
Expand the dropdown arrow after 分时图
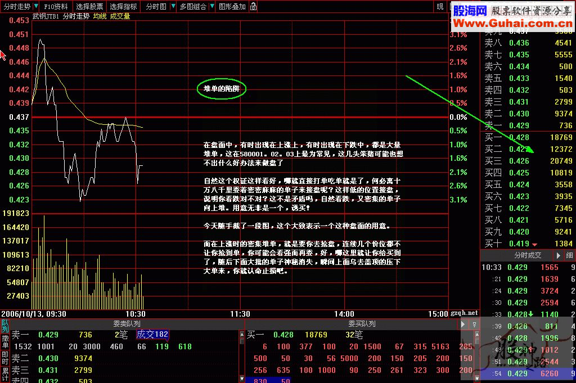[172, 7]
